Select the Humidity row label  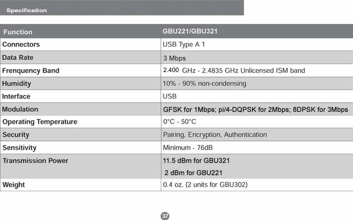16,83
